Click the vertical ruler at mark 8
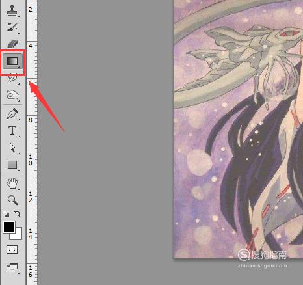 point(31,120)
